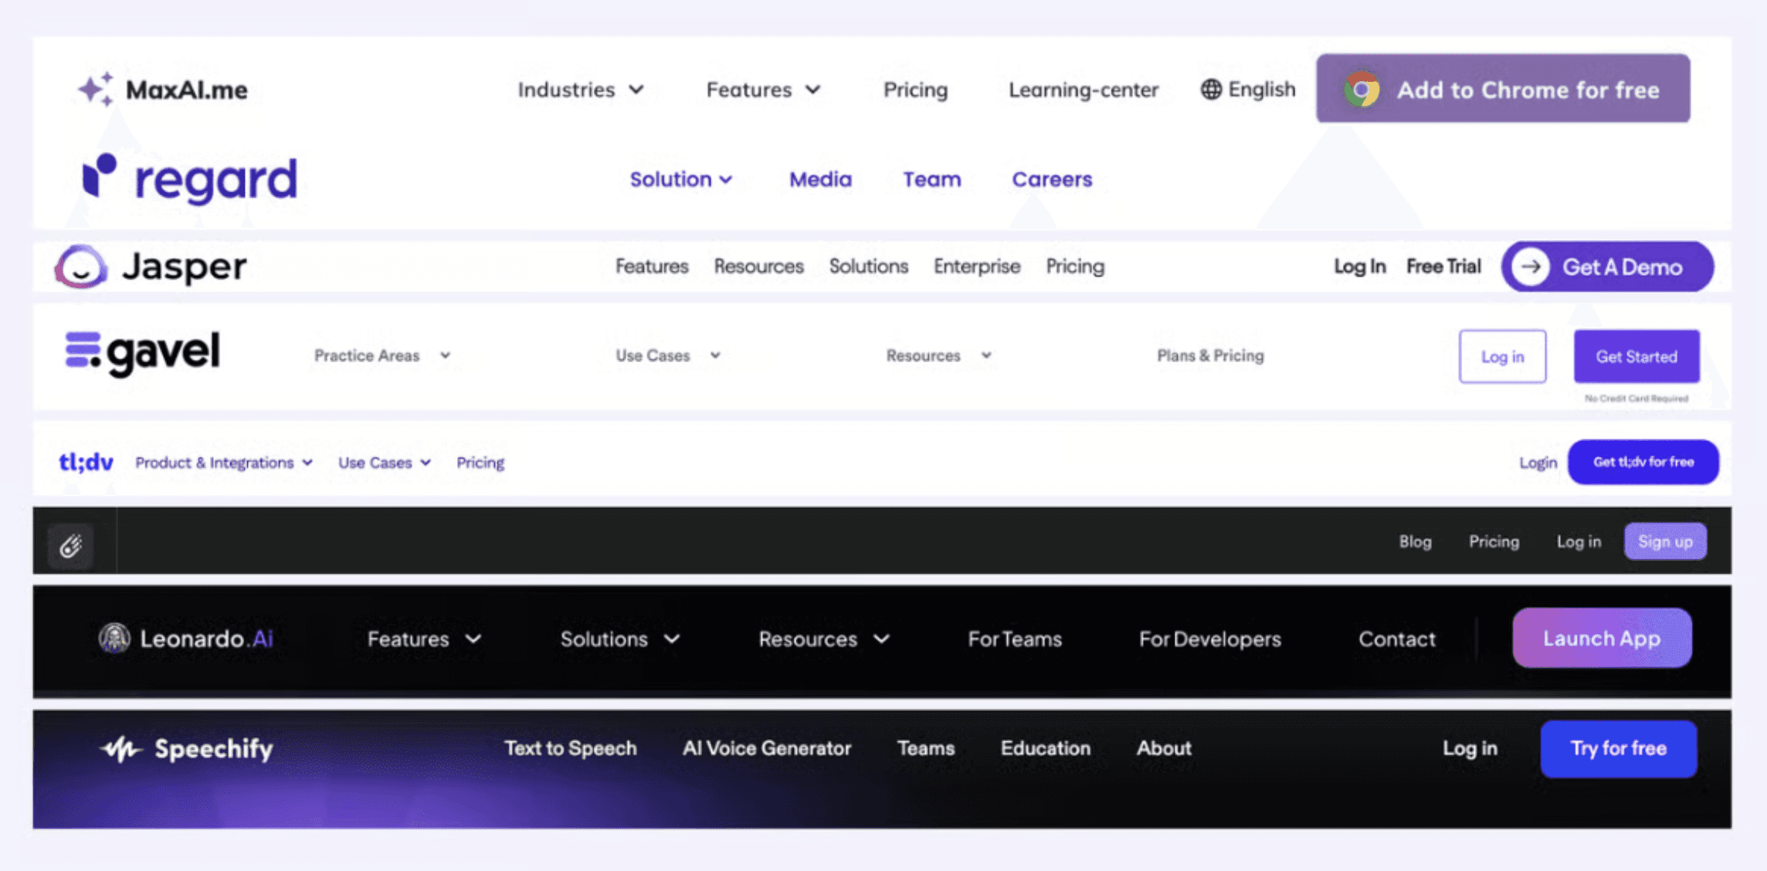Screen dimensions: 1767x871
Task: Click the arrow circle in Get A Demo
Action: coord(1531,267)
